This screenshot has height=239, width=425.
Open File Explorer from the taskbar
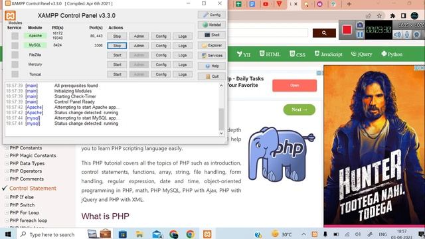click(x=139, y=234)
